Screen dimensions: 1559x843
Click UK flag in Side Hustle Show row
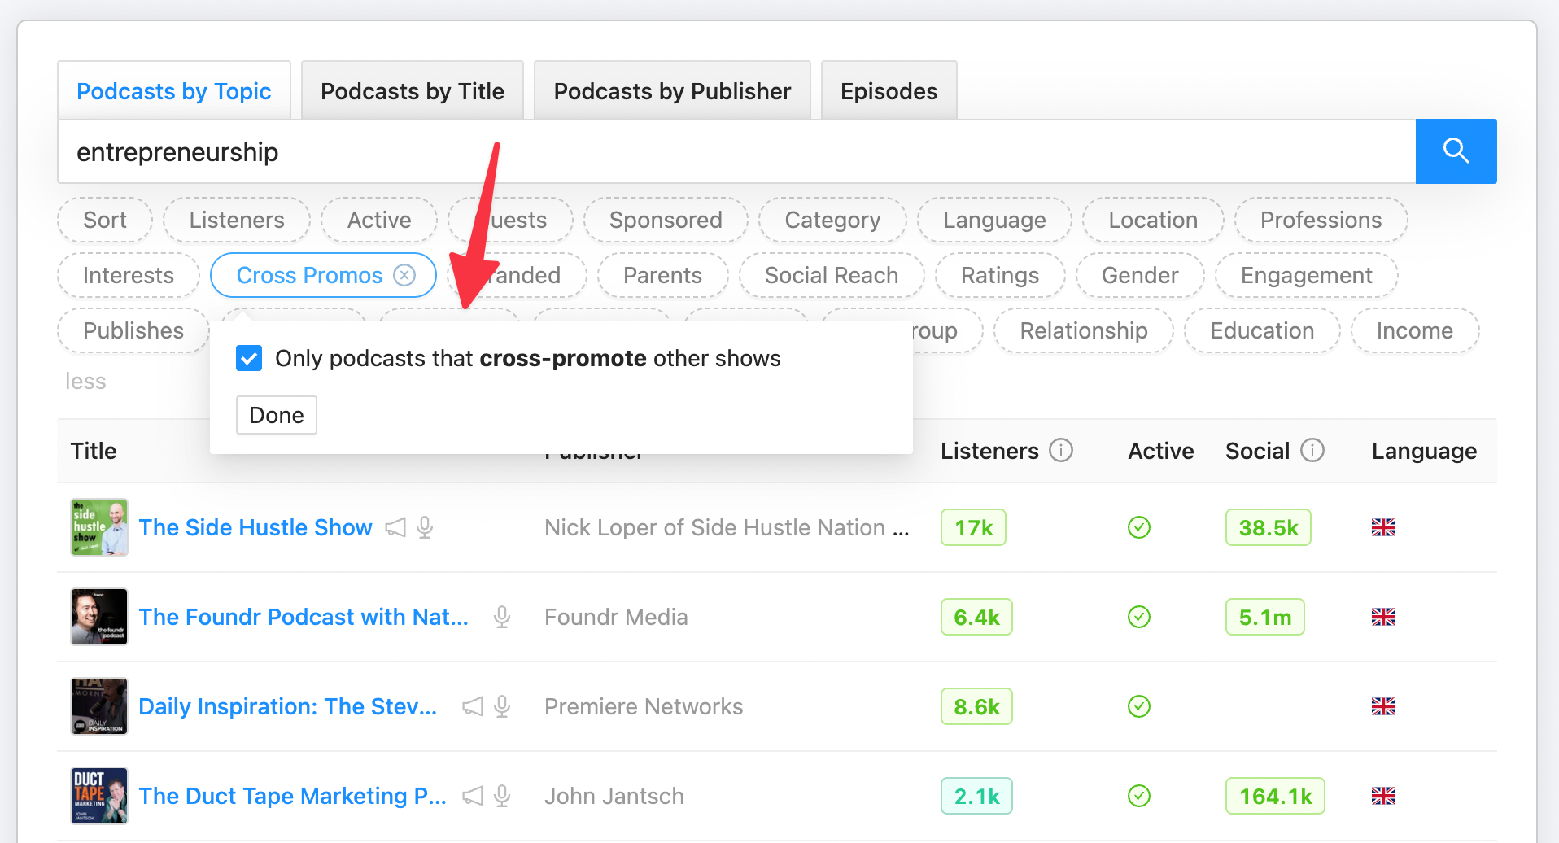[1383, 527]
